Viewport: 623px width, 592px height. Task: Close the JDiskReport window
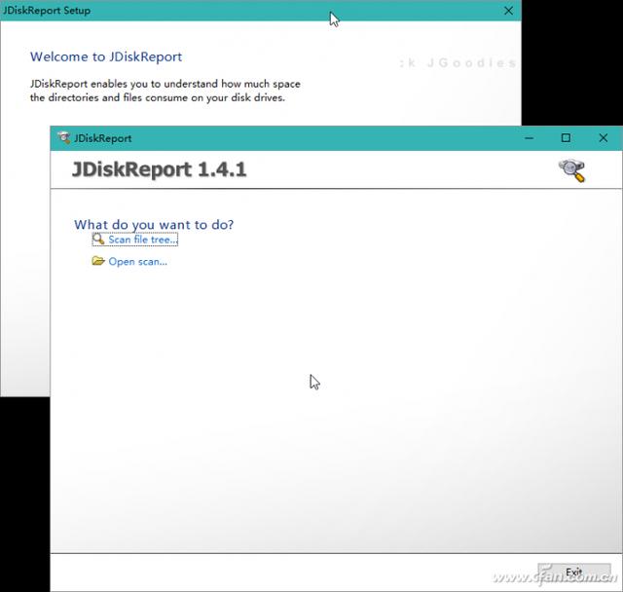click(604, 138)
